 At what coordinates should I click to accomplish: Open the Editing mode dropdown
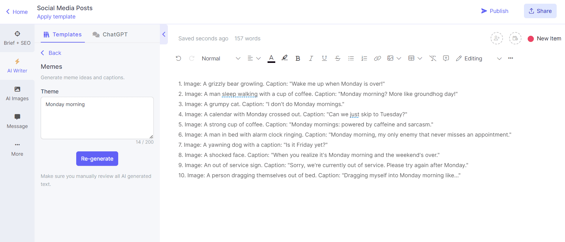point(479,58)
